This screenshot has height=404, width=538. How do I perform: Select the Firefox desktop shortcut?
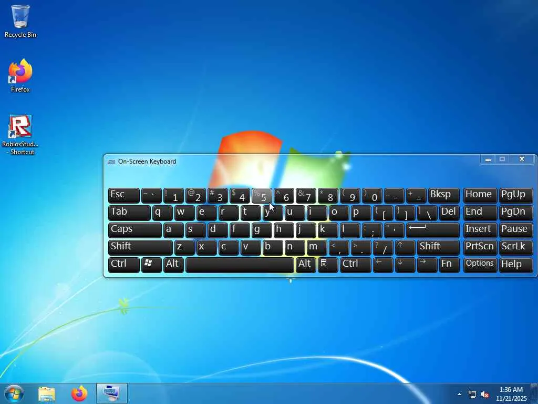tap(20, 76)
